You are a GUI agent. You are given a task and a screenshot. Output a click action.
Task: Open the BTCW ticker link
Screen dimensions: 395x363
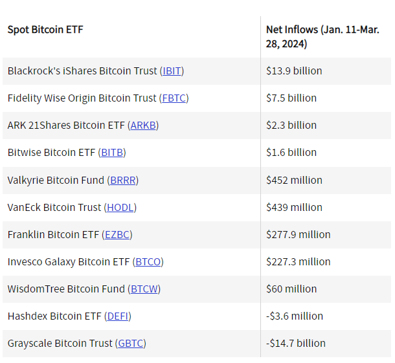pos(145,289)
